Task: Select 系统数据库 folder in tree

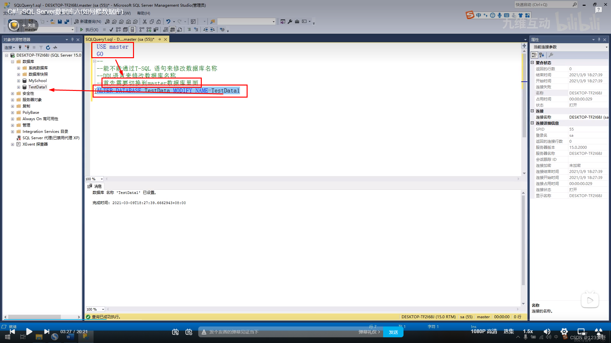Action: pyautogui.click(x=38, y=68)
